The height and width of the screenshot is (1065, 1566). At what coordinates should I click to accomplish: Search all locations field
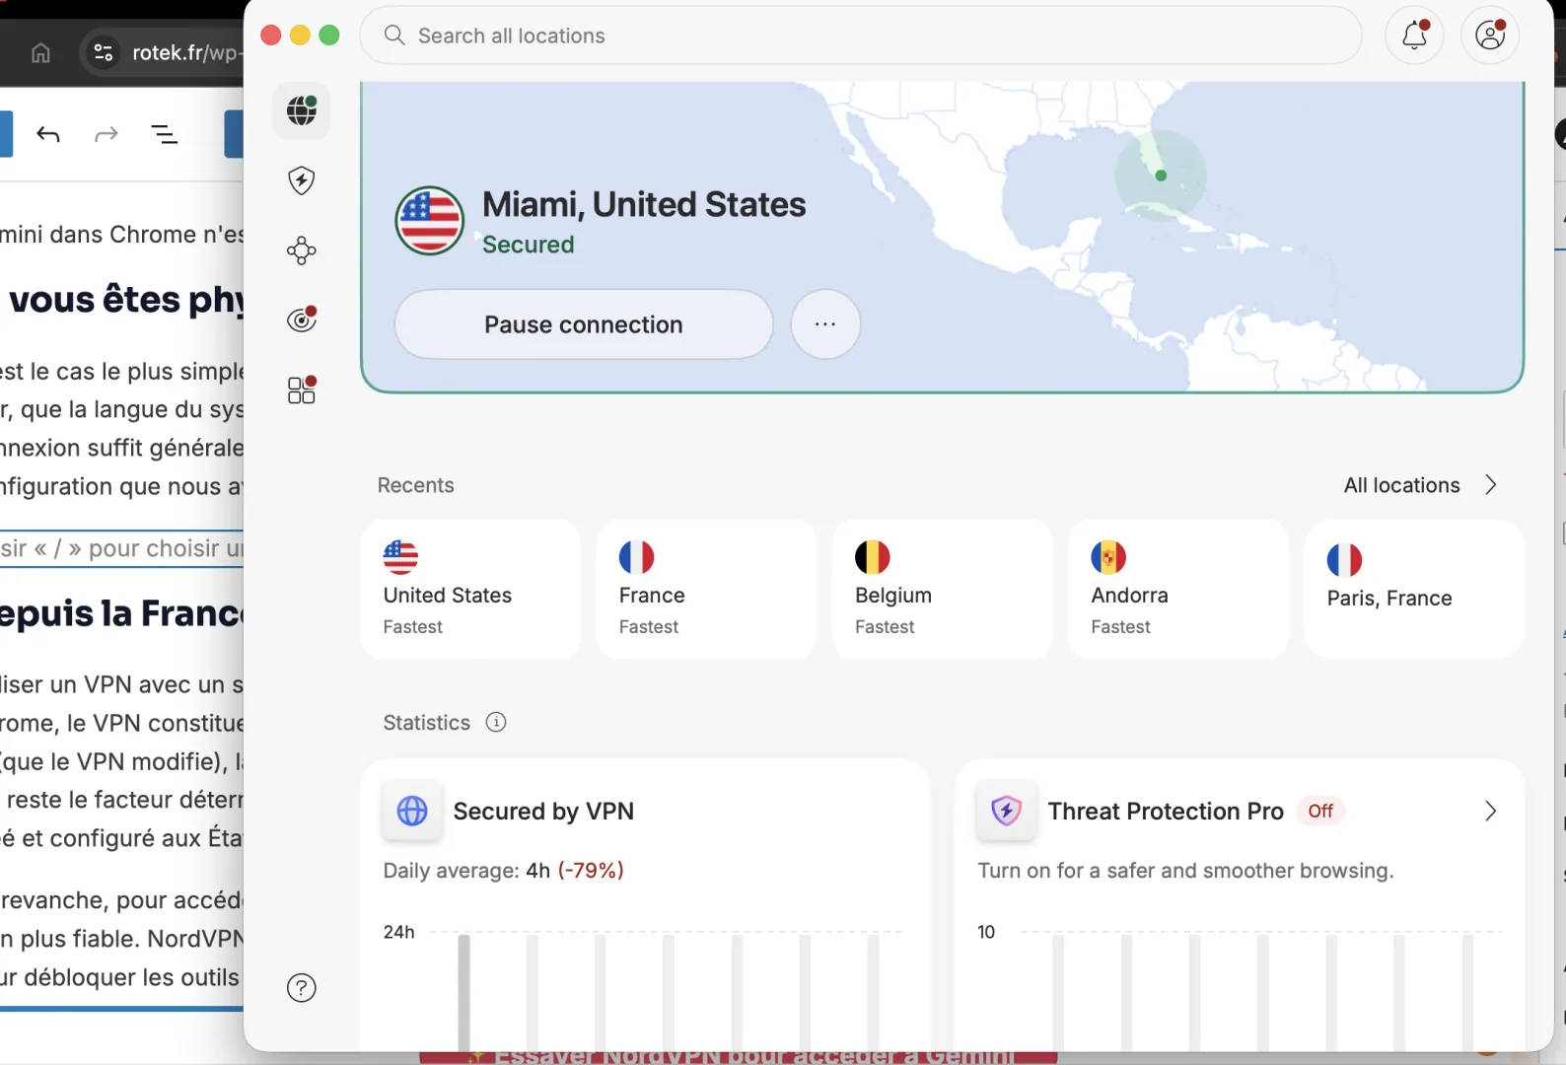[861, 35]
